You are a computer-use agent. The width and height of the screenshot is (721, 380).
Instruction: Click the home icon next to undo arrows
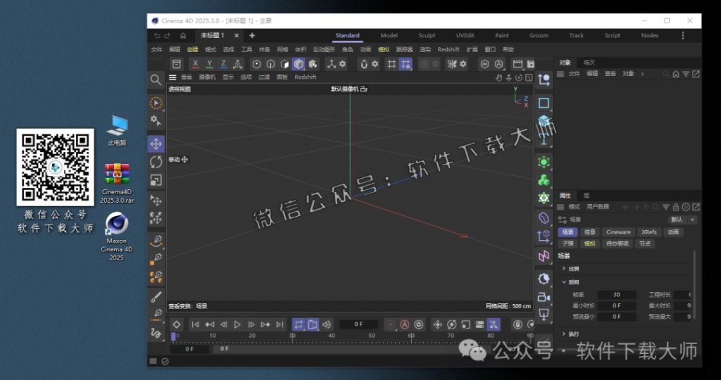click(x=183, y=35)
